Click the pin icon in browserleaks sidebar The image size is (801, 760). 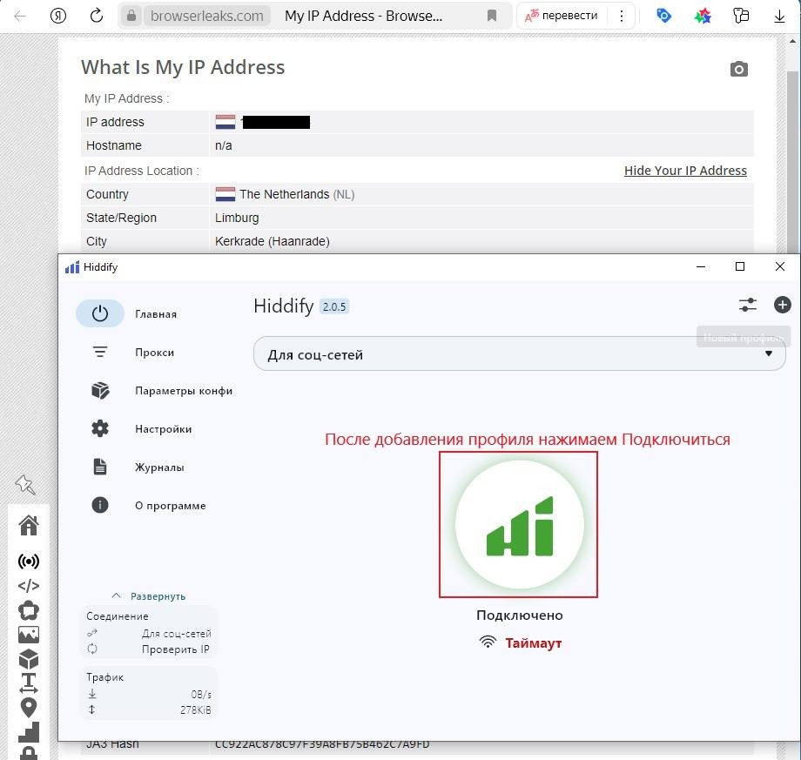pos(25,485)
